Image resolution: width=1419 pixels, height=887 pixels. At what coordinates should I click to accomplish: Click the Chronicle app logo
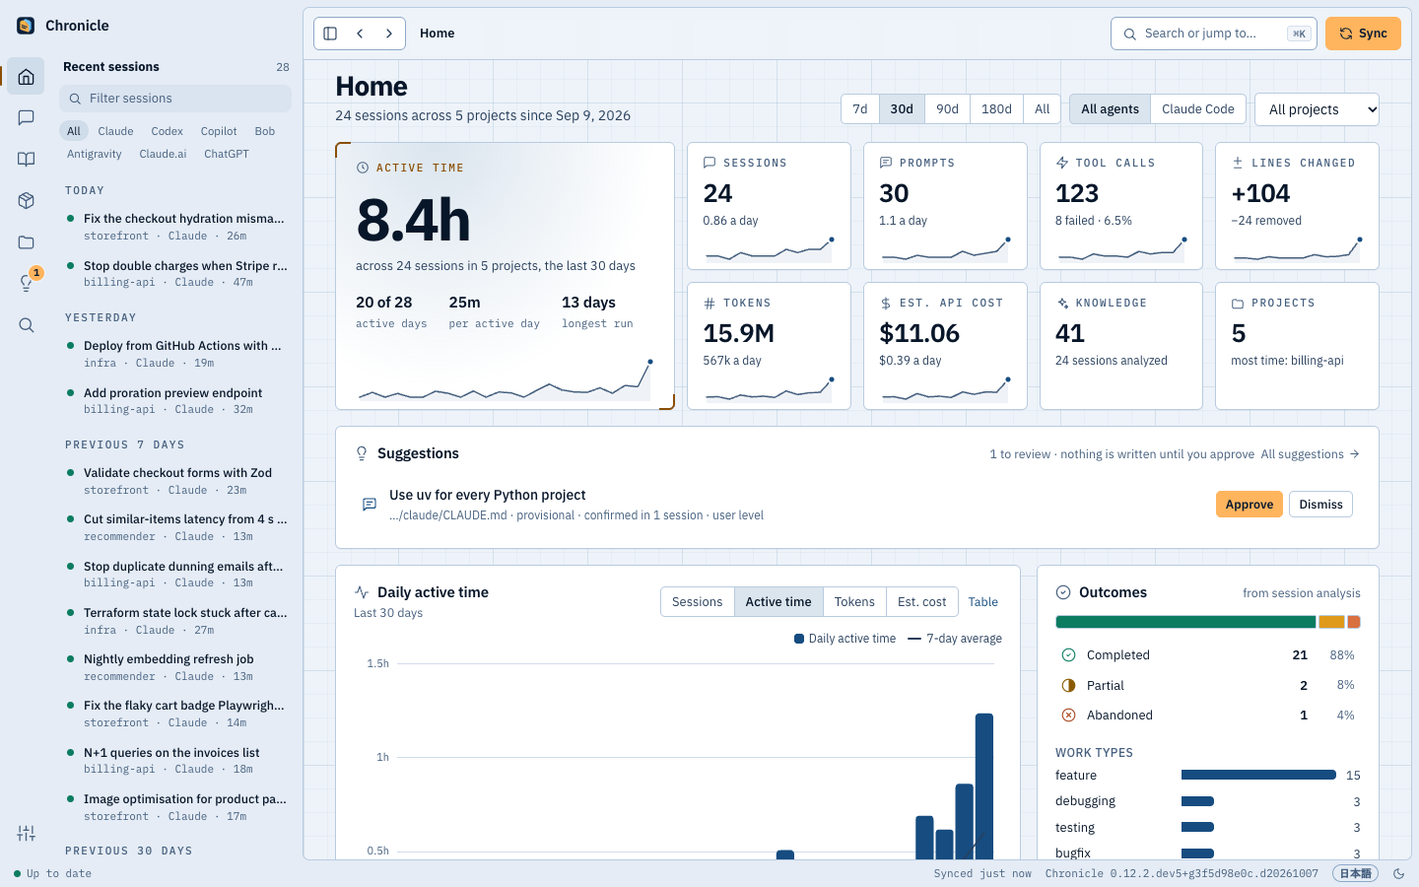26,26
